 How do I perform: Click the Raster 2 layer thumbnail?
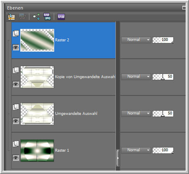37,40
